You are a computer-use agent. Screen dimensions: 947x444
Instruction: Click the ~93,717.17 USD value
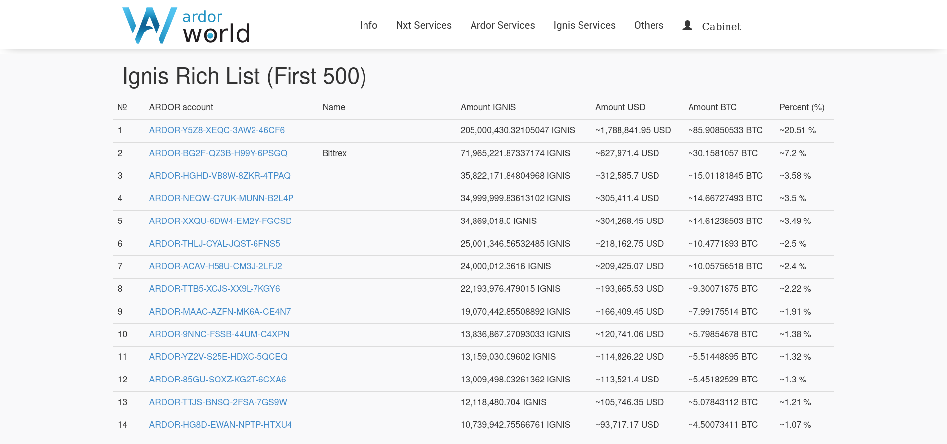pos(627,425)
